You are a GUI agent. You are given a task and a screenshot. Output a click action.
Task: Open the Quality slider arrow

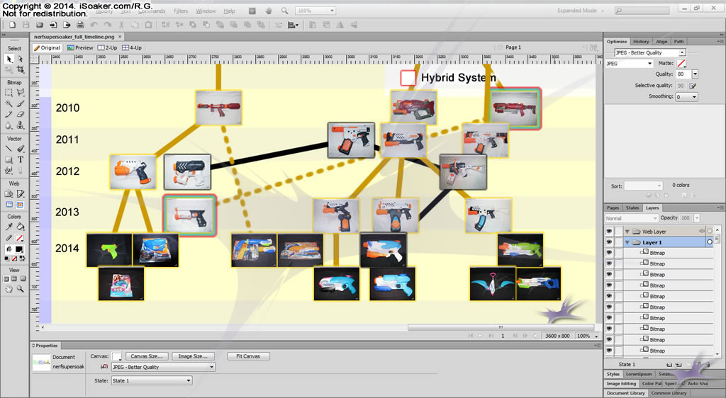point(695,74)
